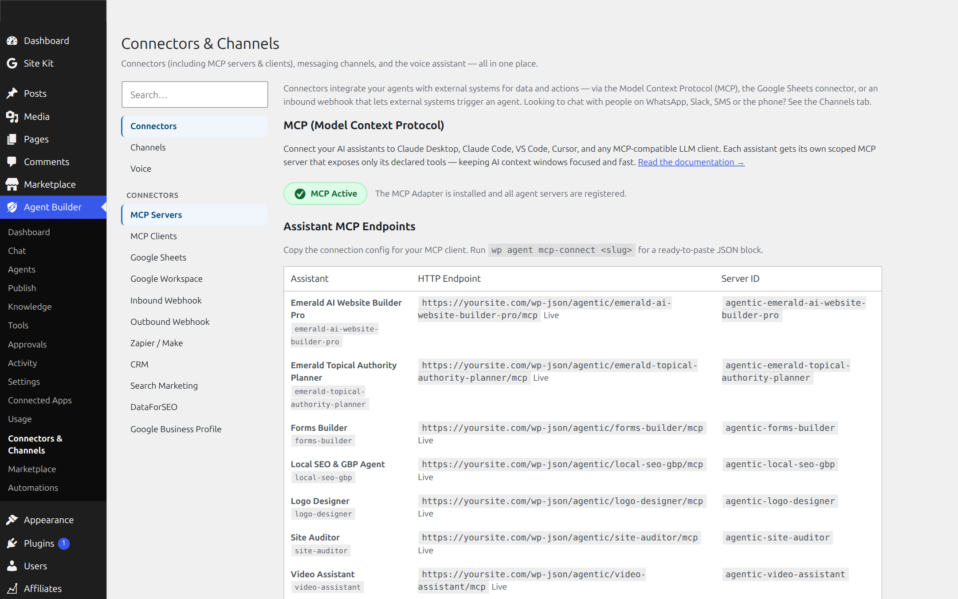Open the Chat submenu item
958x599 pixels.
(x=17, y=251)
